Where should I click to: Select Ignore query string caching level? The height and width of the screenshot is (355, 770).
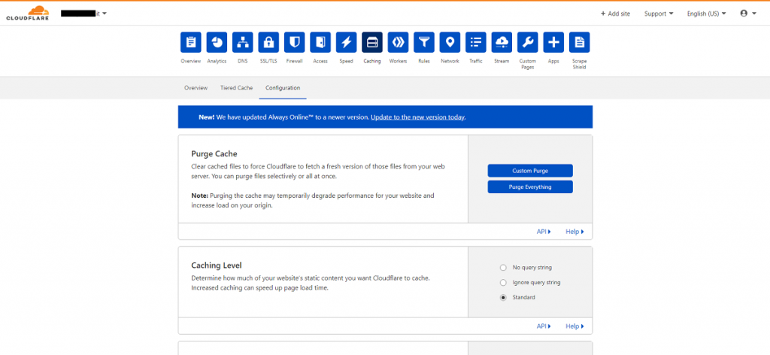[503, 282]
